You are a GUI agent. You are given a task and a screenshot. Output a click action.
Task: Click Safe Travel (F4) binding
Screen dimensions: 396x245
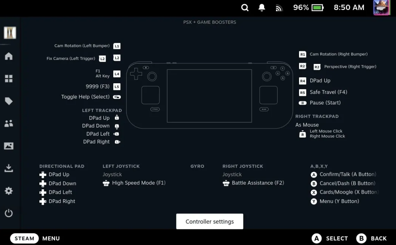tap(328, 92)
